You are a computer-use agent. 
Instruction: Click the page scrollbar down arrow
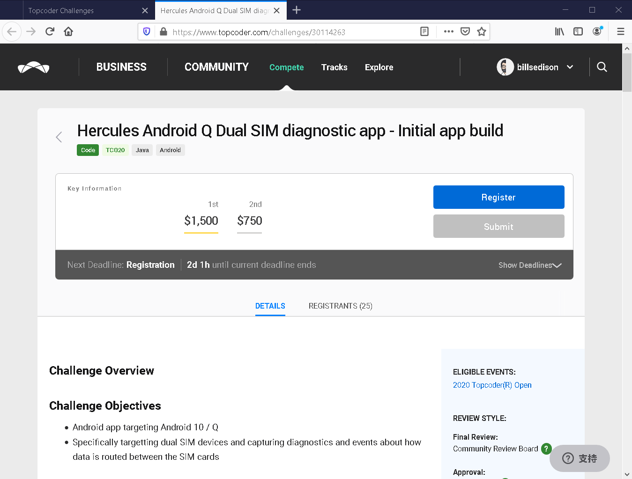click(x=627, y=474)
